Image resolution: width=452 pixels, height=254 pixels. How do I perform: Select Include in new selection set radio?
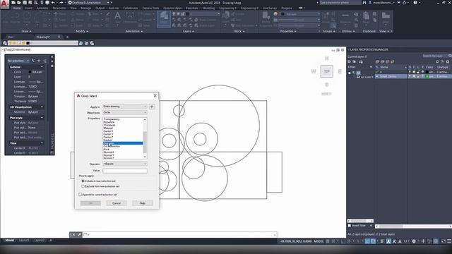click(83, 181)
